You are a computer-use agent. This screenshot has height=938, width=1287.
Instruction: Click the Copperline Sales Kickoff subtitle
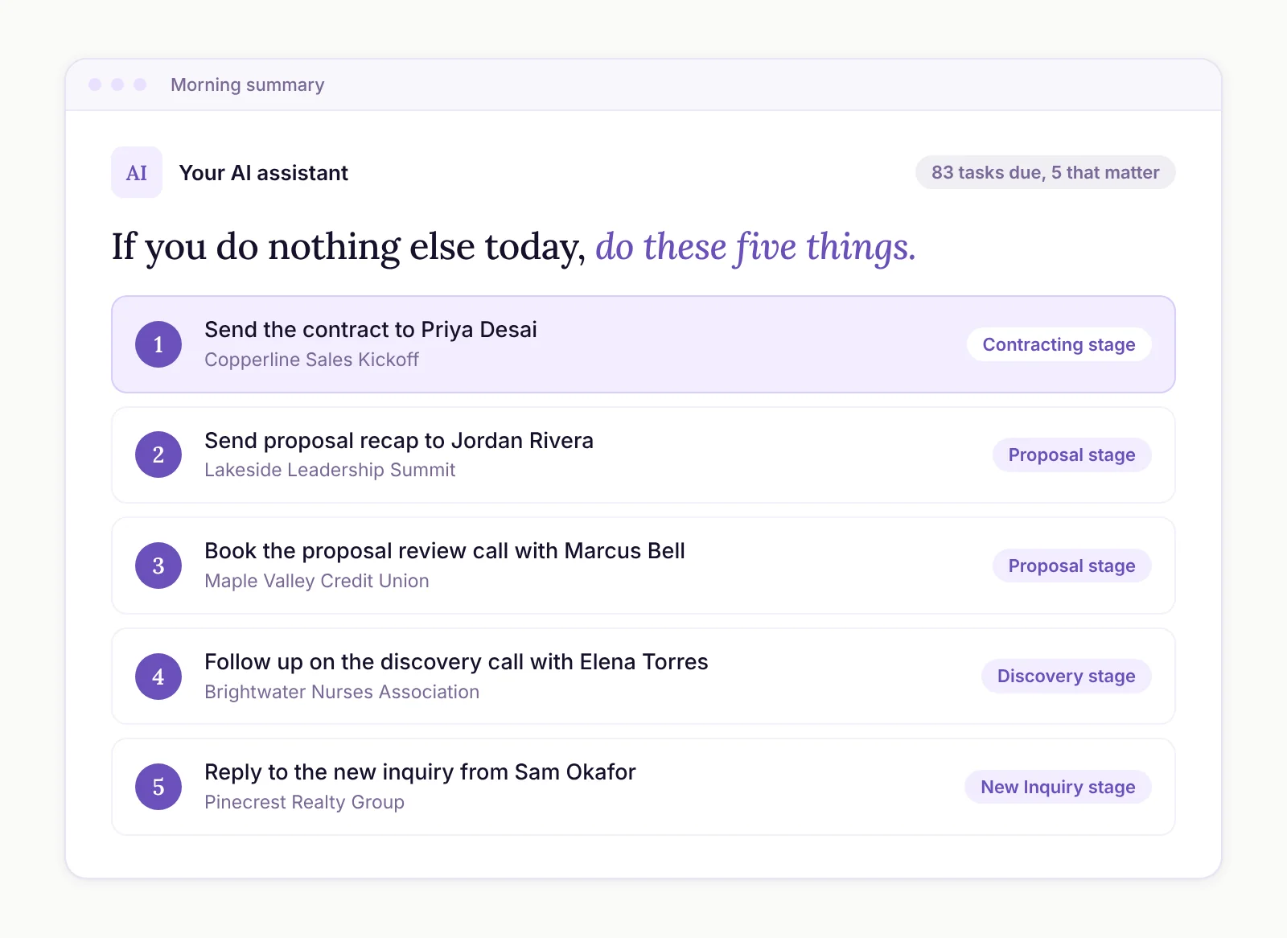[x=311, y=360]
